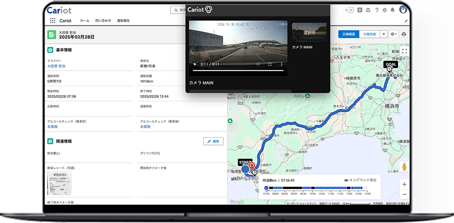
Task: Open the notifications bell
Action: 392,10
